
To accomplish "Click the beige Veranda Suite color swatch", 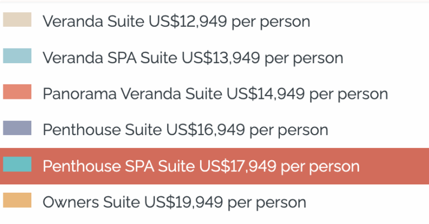I will click(17, 20).
